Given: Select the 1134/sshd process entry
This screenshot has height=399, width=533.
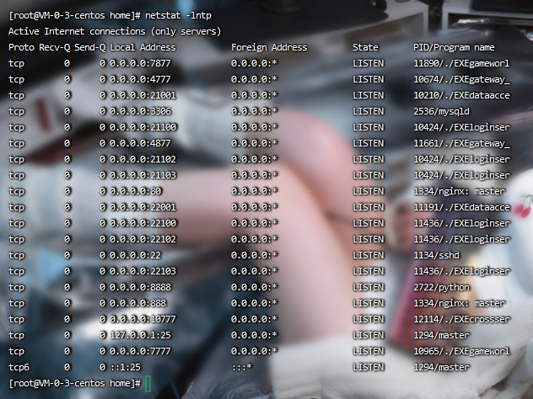Looking at the screenshot, I should (x=438, y=255).
